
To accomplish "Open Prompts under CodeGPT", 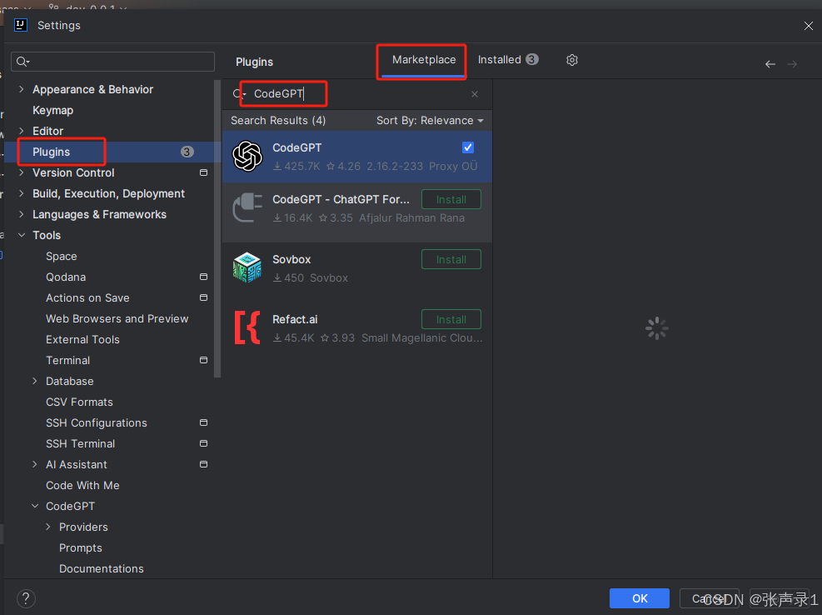I will pos(80,547).
